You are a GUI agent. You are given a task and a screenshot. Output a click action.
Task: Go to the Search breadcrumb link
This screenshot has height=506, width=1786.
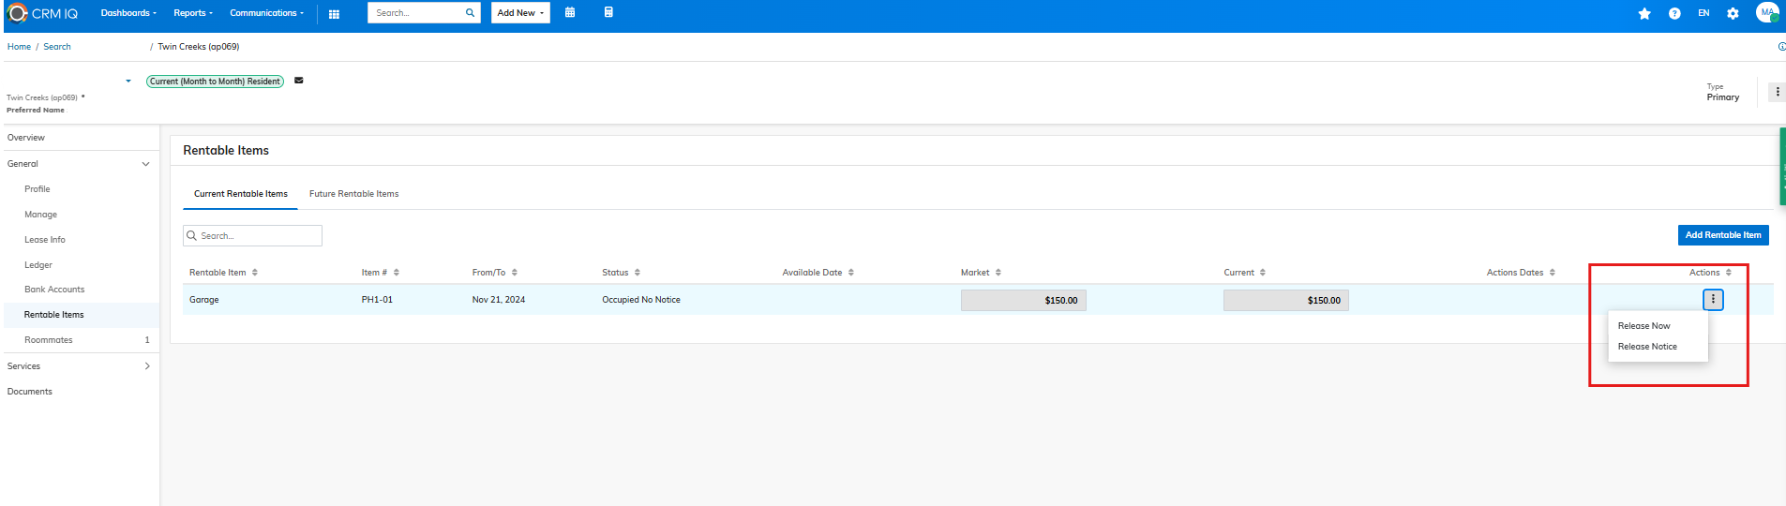point(57,47)
